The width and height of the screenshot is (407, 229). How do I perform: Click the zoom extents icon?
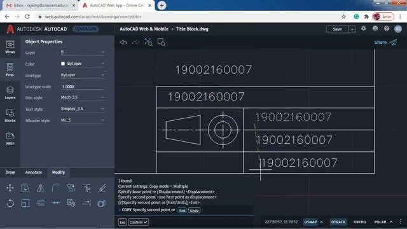point(148,42)
